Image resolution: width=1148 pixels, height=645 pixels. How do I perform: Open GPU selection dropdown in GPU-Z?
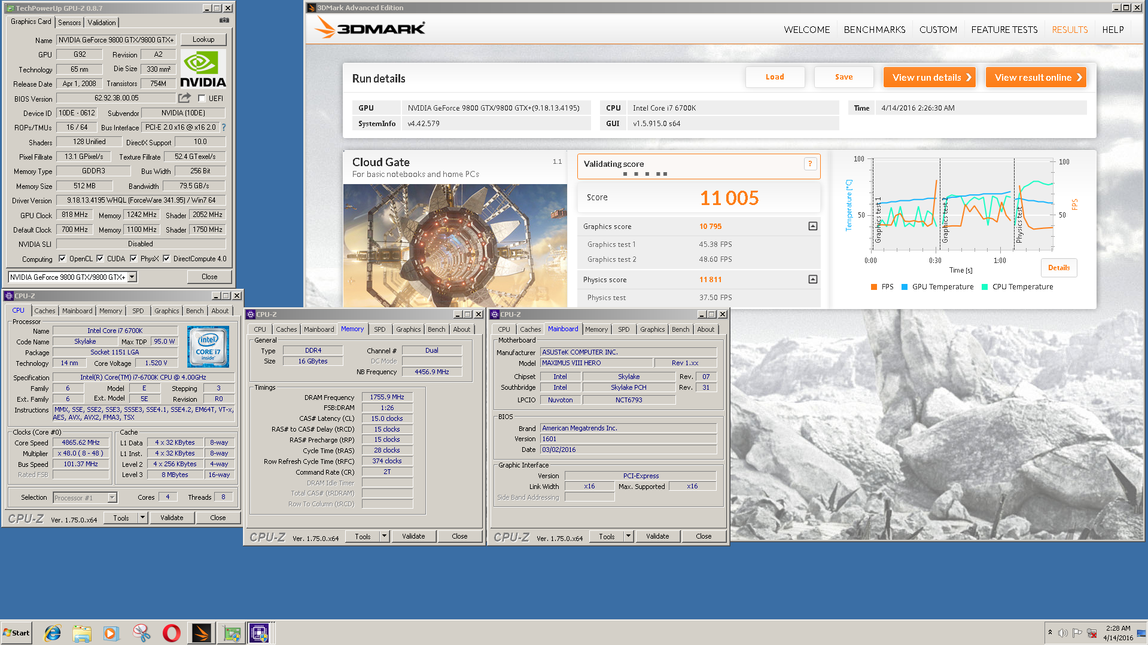tap(132, 277)
